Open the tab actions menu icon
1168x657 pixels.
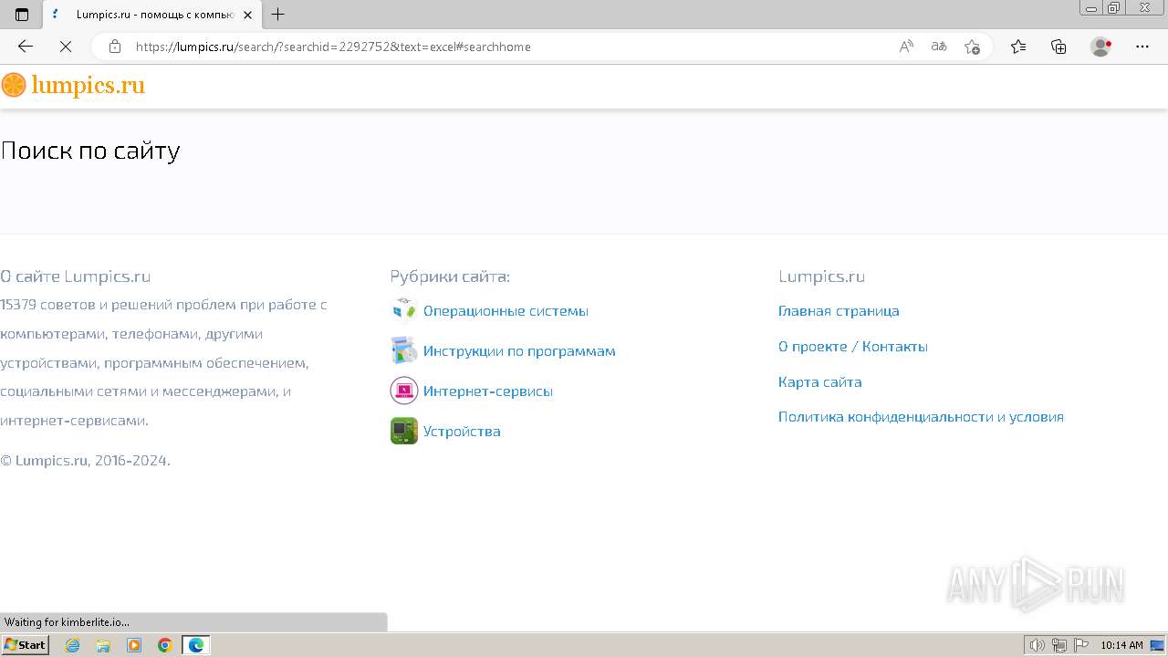tap(22, 15)
